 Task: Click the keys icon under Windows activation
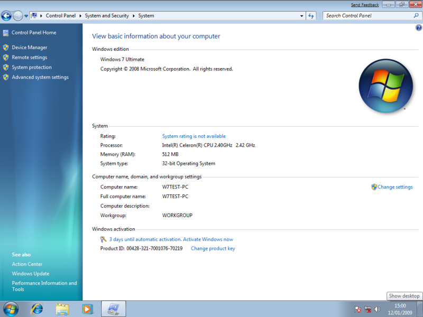104,239
